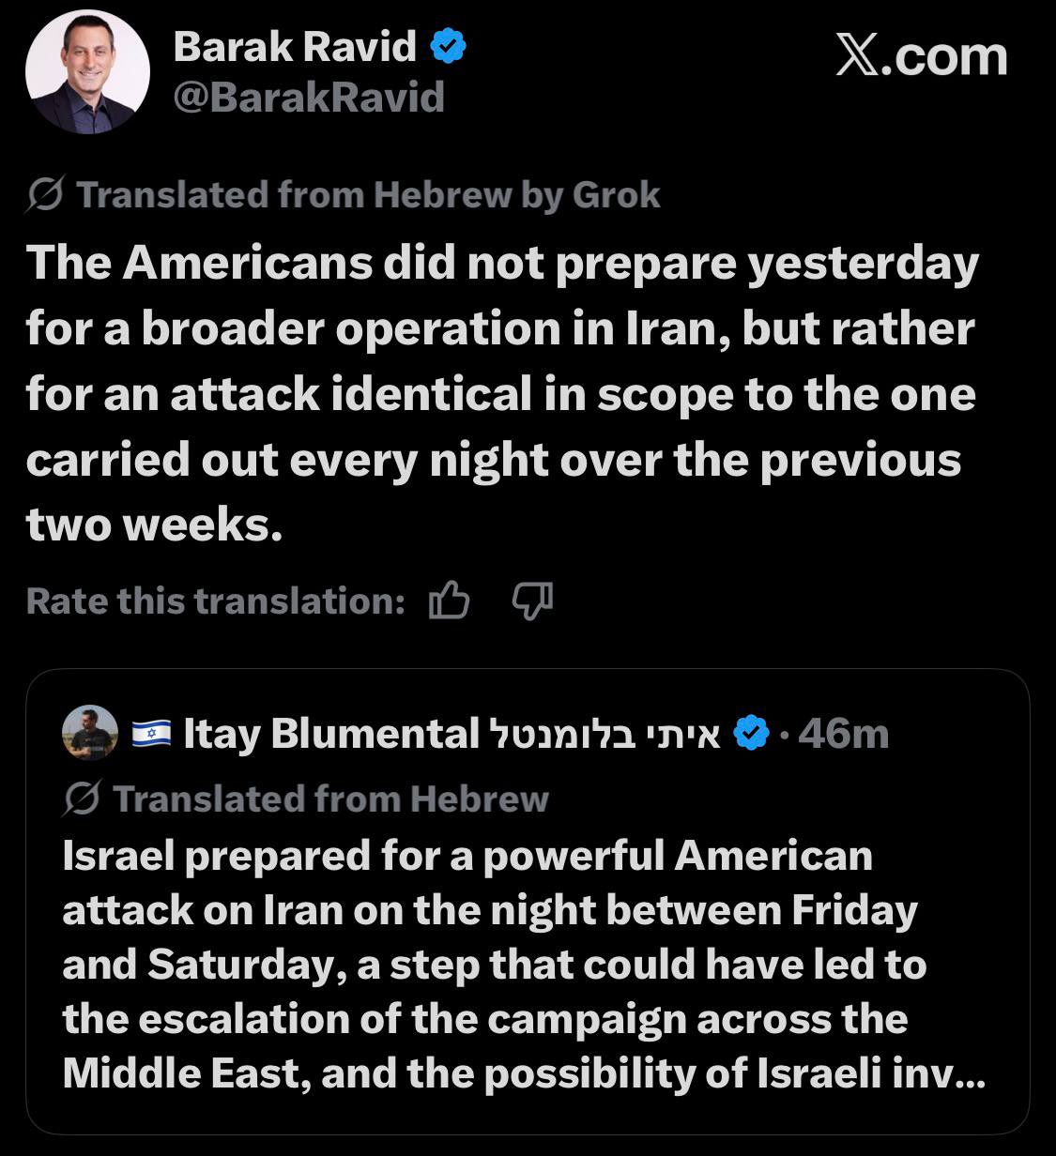Image resolution: width=1056 pixels, height=1156 pixels.
Task: Open the @BarakRavid handle link
Action: click(x=309, y=98)
